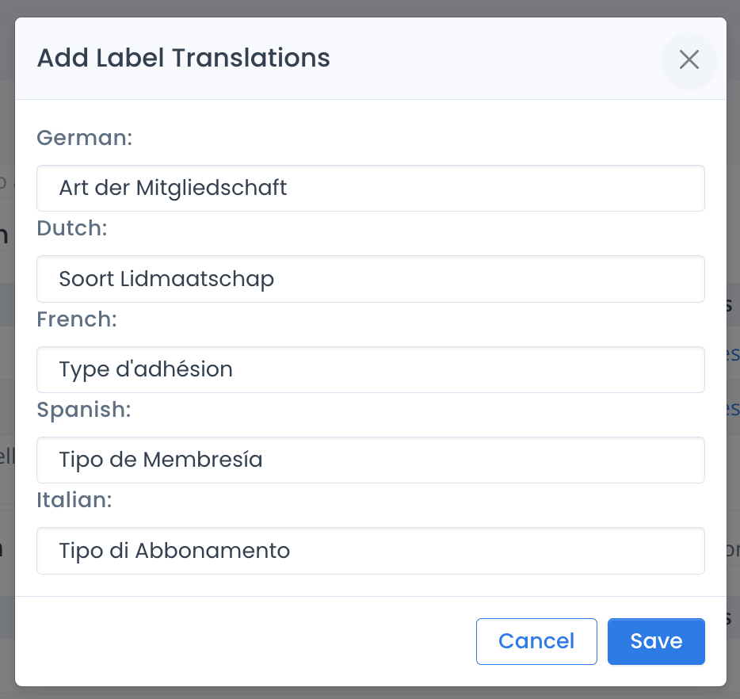Click the text 'Tipo de Membresía'
Image resolution: width=740 pixels, height=699 pixels.
click(160, 460)
